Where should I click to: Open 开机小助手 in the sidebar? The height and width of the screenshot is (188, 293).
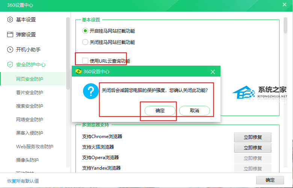pyautogui.click(x=28, y=50)
